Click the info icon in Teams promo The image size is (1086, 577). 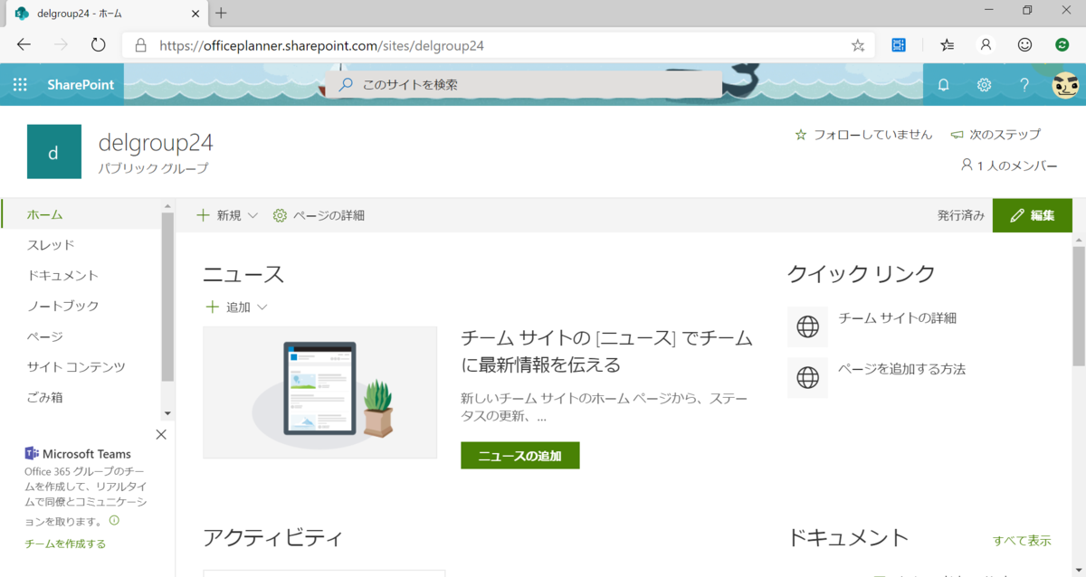tap(114, 521)
